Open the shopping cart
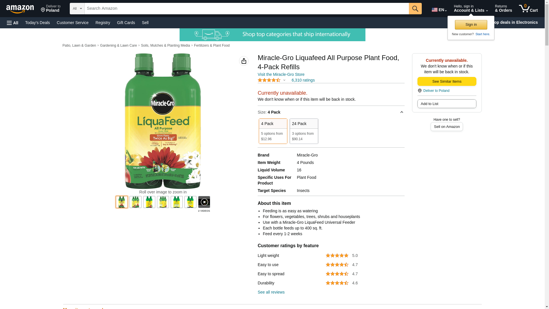 [528, 9]
